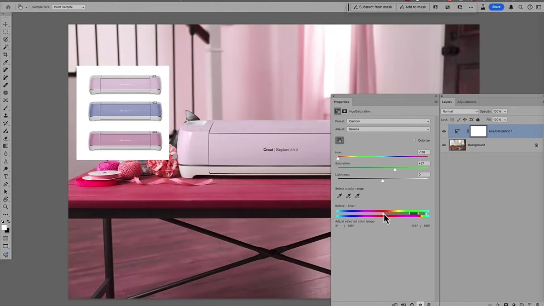
Task: Click the Hue/Saturation 1 mask thumbnail
Action: coord(478,131)
